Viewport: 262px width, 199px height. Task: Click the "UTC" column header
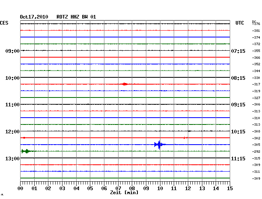tap(239, 23)
